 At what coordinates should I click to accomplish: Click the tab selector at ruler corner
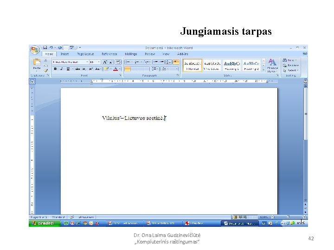point(32,81)
